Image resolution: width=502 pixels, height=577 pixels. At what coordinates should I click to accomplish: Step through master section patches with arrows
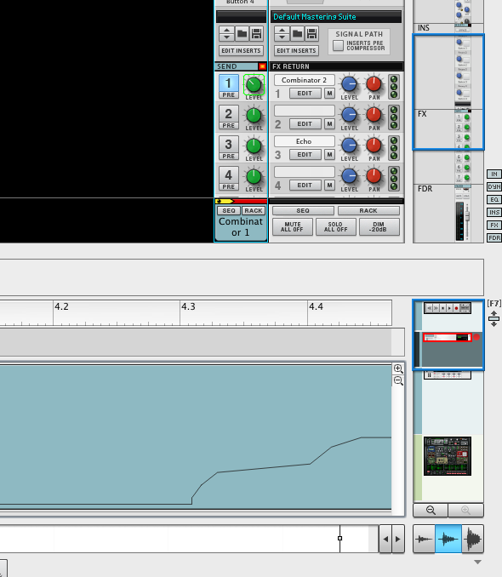282,34
